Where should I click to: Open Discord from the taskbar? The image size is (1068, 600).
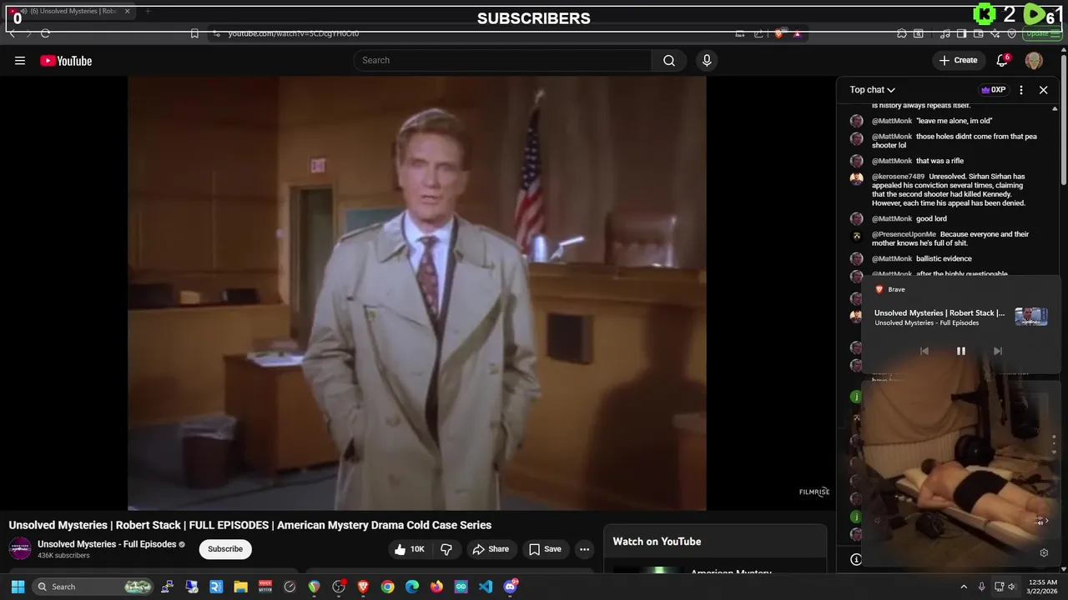(x=511, y=587)
